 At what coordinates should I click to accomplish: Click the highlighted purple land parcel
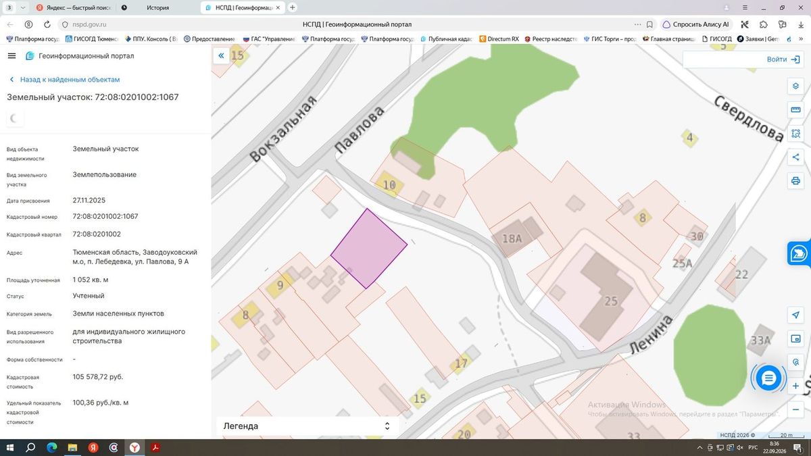[368, 249]
